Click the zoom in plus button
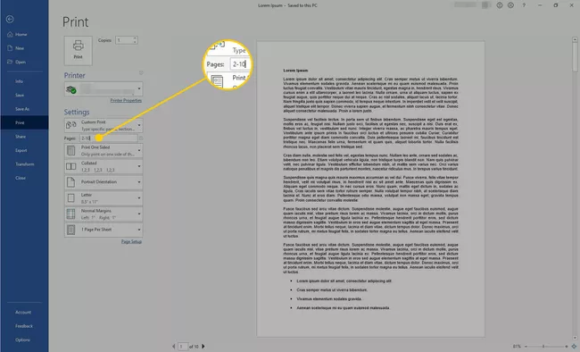 coord(566,347)
